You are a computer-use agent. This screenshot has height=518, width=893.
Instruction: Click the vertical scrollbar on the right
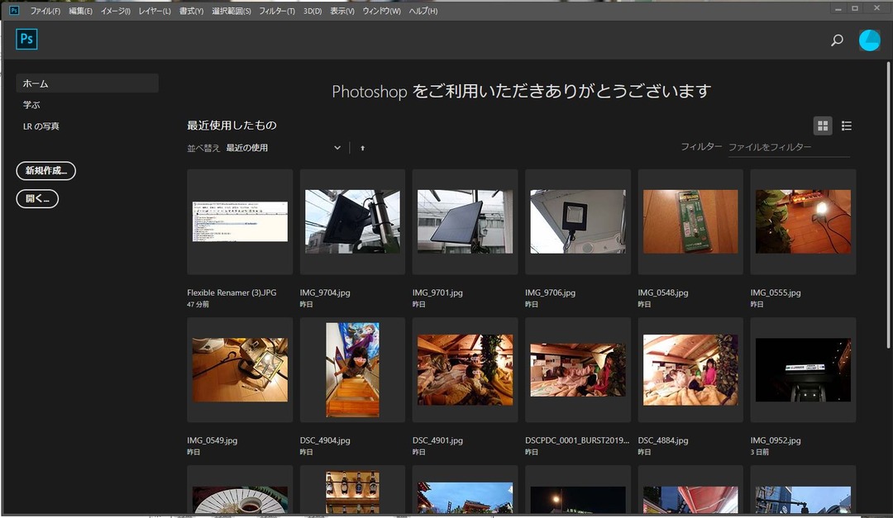point(888,205)
